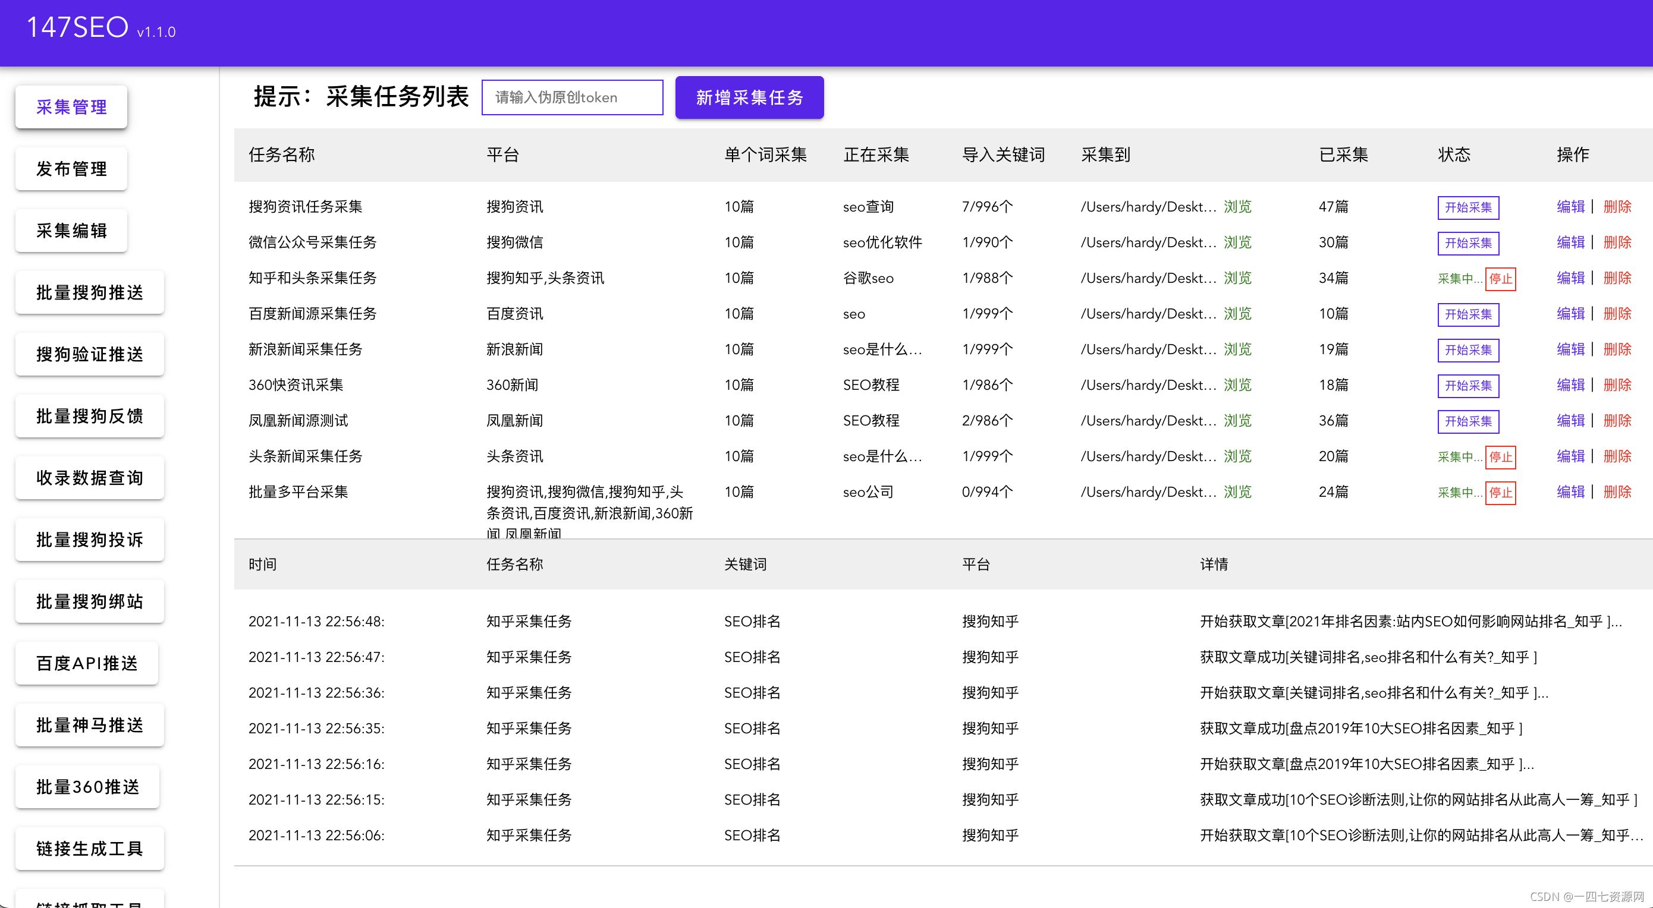Edit the 微信公众号采集任务 row
1653x908 pixels.
[1570, 242]
